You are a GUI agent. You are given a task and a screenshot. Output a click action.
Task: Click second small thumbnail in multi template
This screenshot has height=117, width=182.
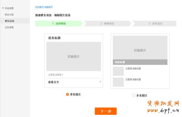[x=118, y=82]
